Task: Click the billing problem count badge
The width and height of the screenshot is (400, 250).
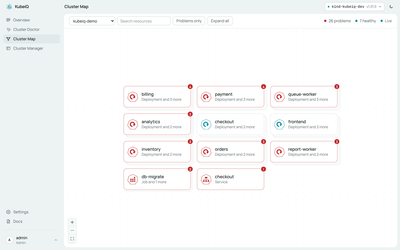Action: (190, 87)
